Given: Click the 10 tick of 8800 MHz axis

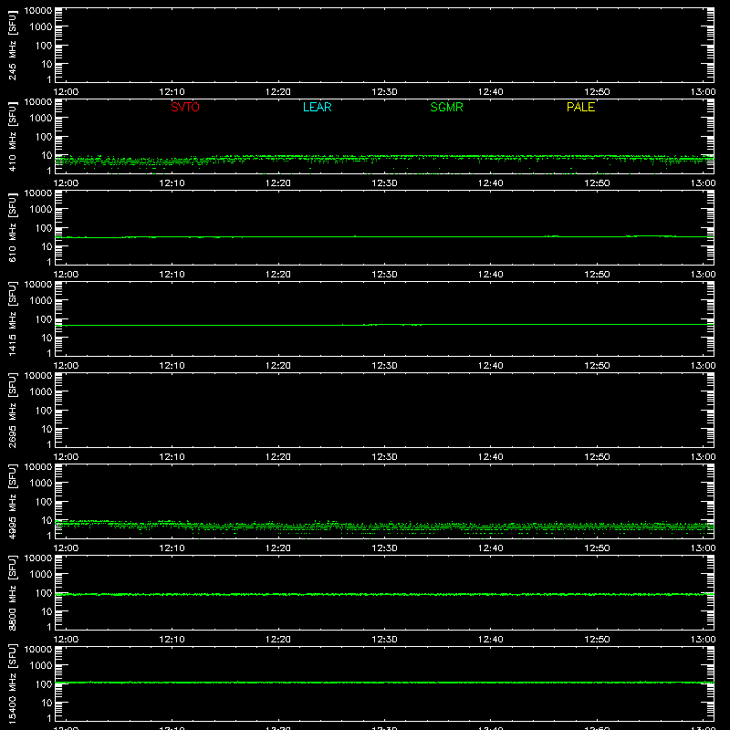Looking at the screenshot, I should 47,611.
